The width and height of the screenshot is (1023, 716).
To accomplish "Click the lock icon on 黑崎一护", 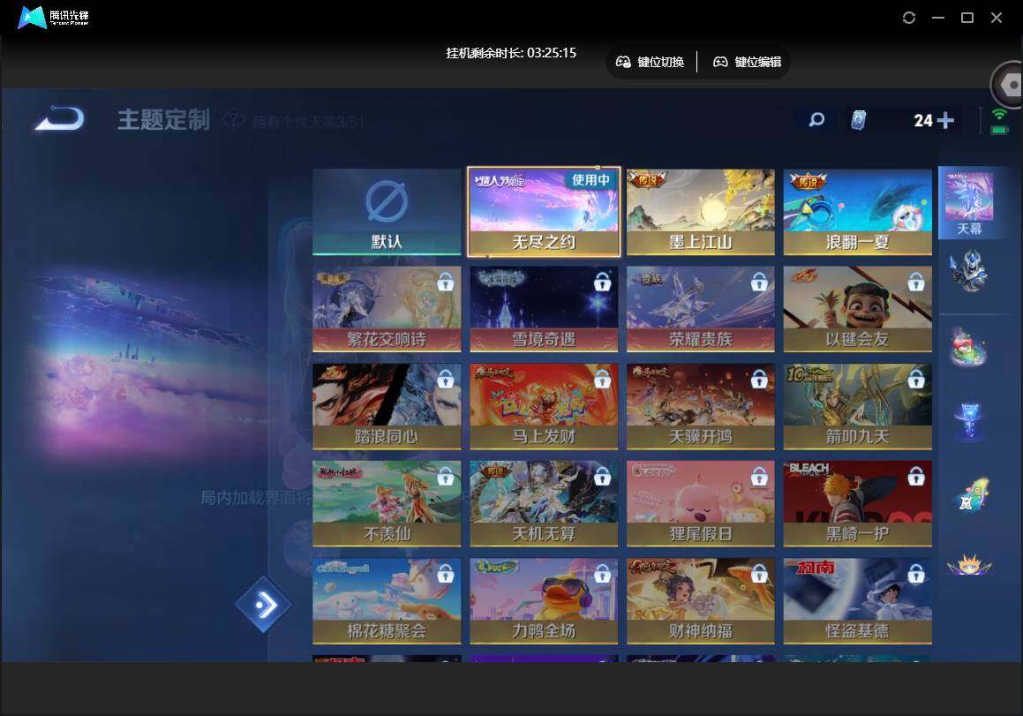I will click(x=916, y=477).
